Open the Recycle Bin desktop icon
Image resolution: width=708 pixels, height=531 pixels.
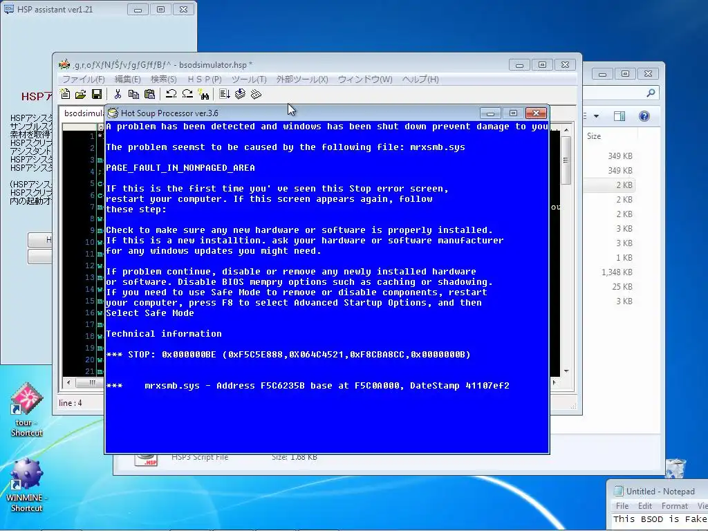coord(676,469)
